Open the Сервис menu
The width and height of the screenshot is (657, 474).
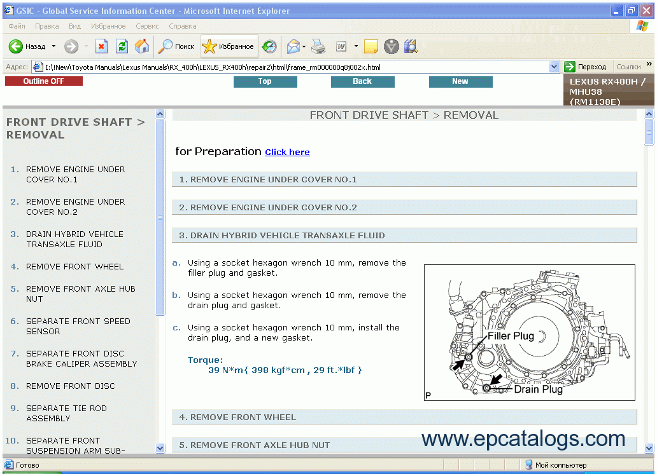point(147,26)
